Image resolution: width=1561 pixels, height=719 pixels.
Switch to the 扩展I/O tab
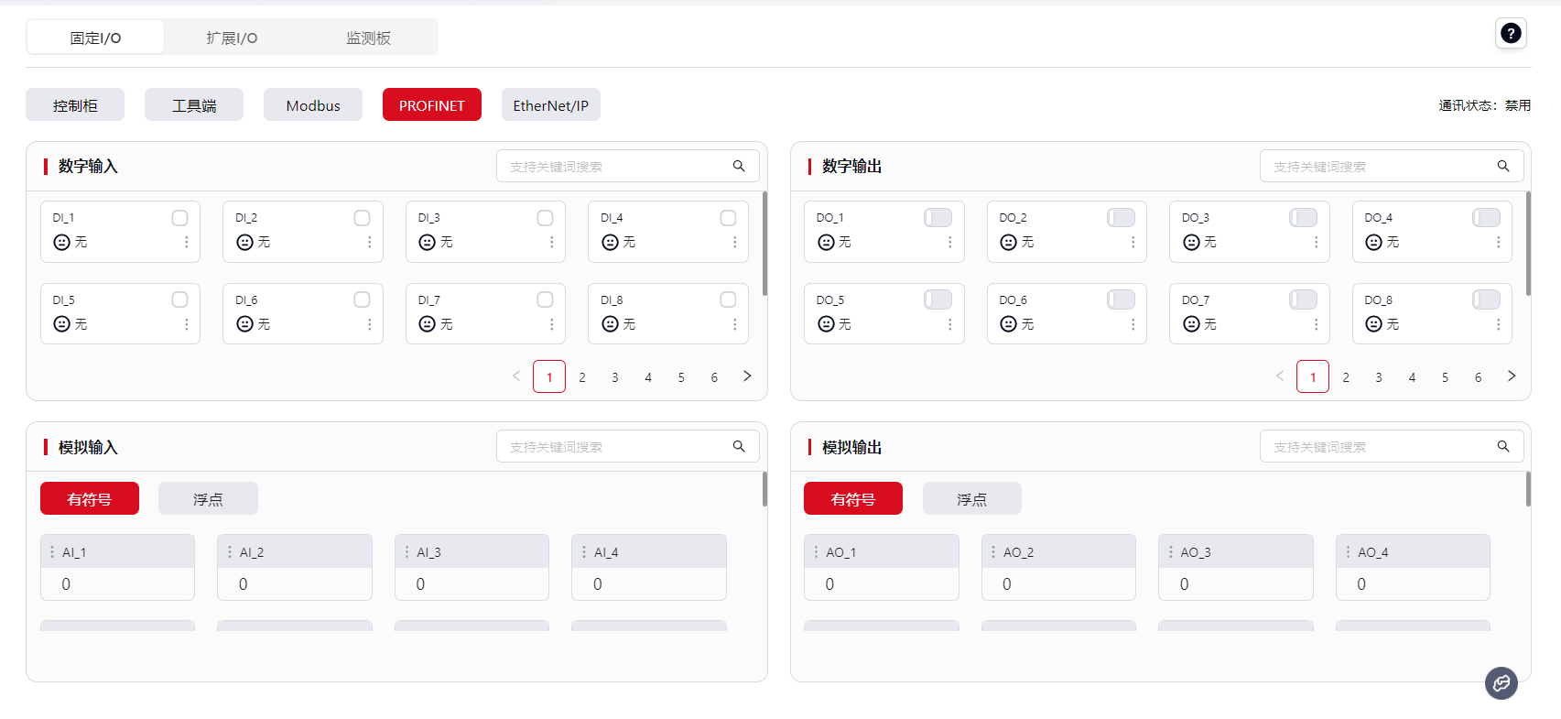click(232, 38)
